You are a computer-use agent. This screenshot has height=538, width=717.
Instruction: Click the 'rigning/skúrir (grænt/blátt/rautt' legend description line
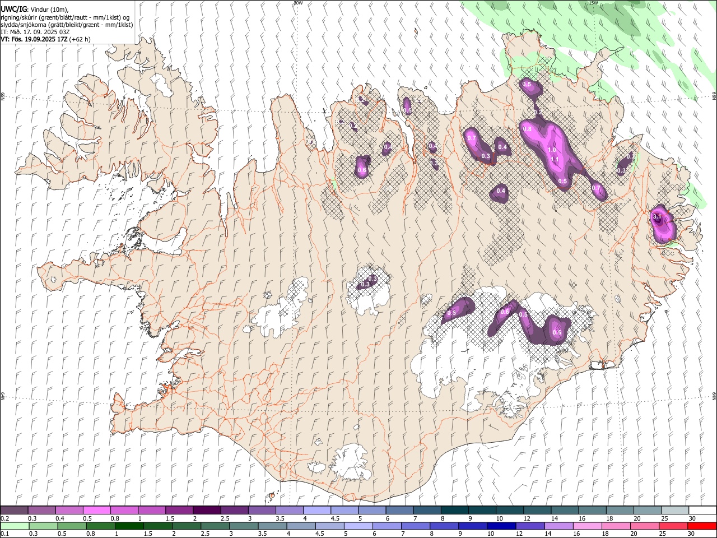coord(66,17)
